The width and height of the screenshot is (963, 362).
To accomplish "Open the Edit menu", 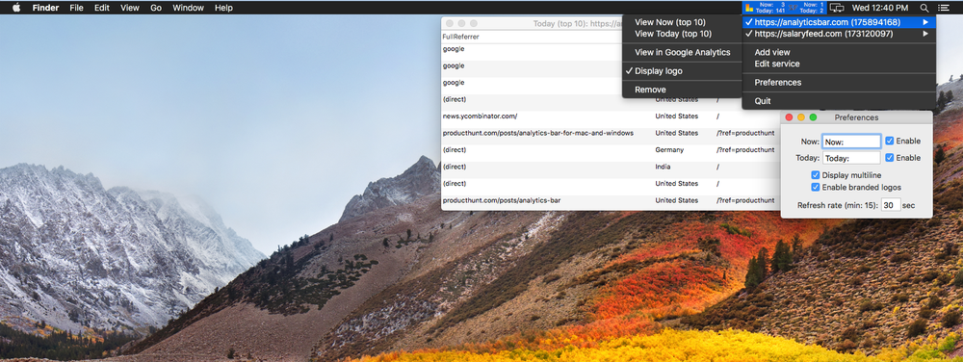I will click(x=102, y=8).
